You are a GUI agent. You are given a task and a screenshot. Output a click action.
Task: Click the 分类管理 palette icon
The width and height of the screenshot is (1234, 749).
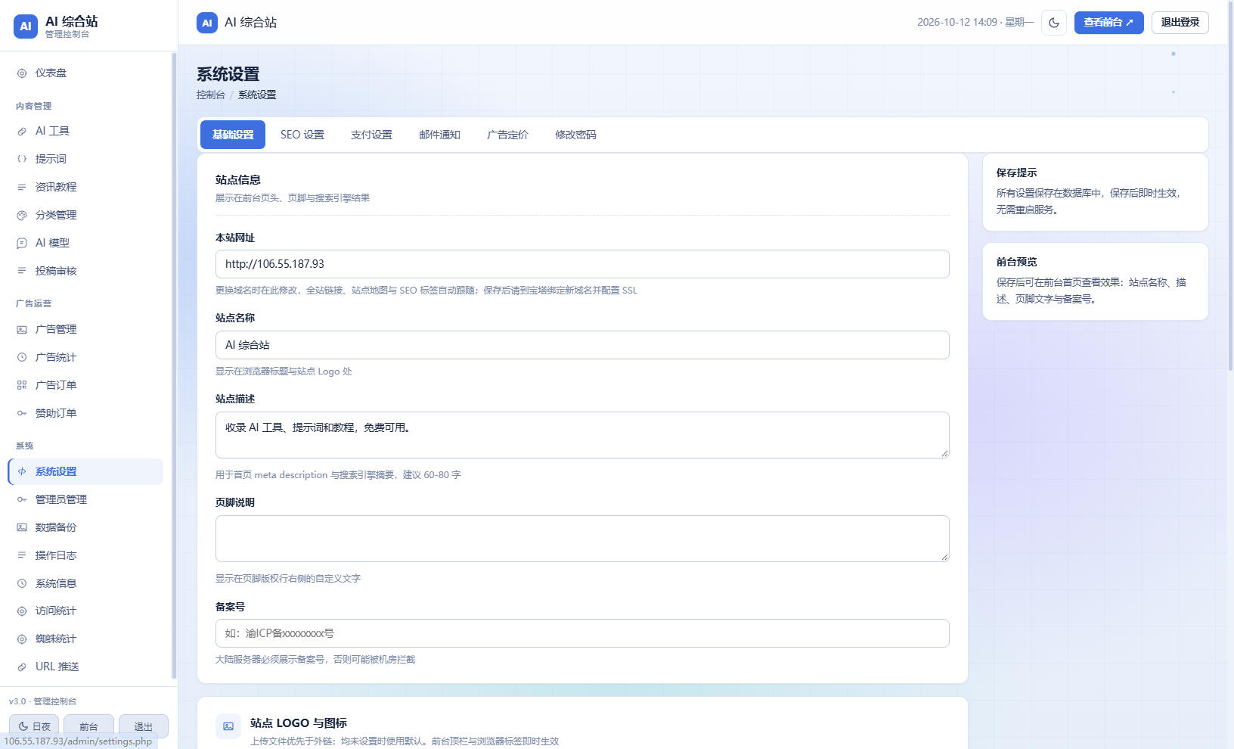coord(22,216)
